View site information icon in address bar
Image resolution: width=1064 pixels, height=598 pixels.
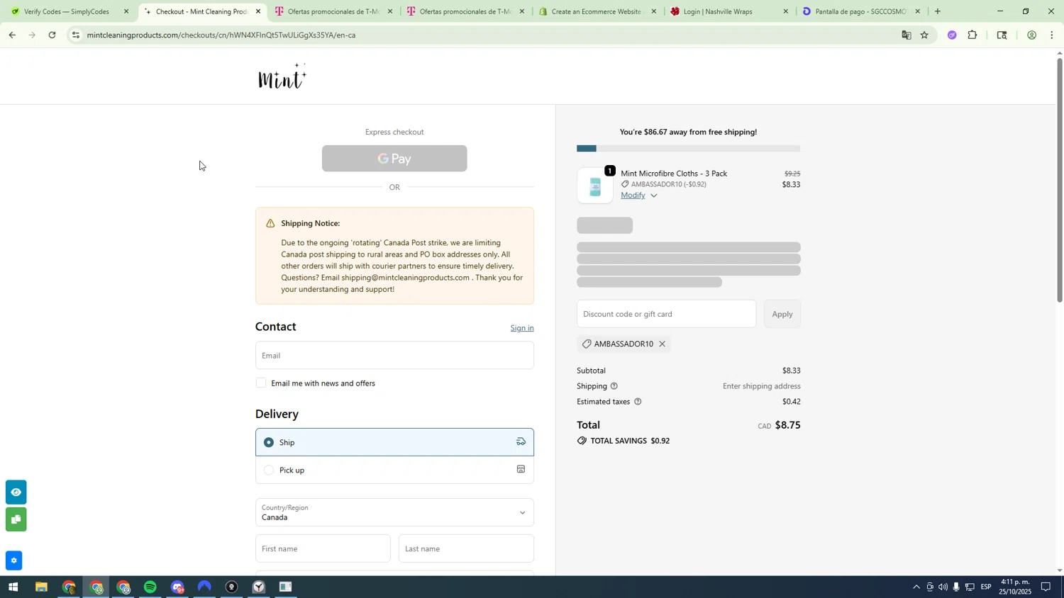[76, 35]
